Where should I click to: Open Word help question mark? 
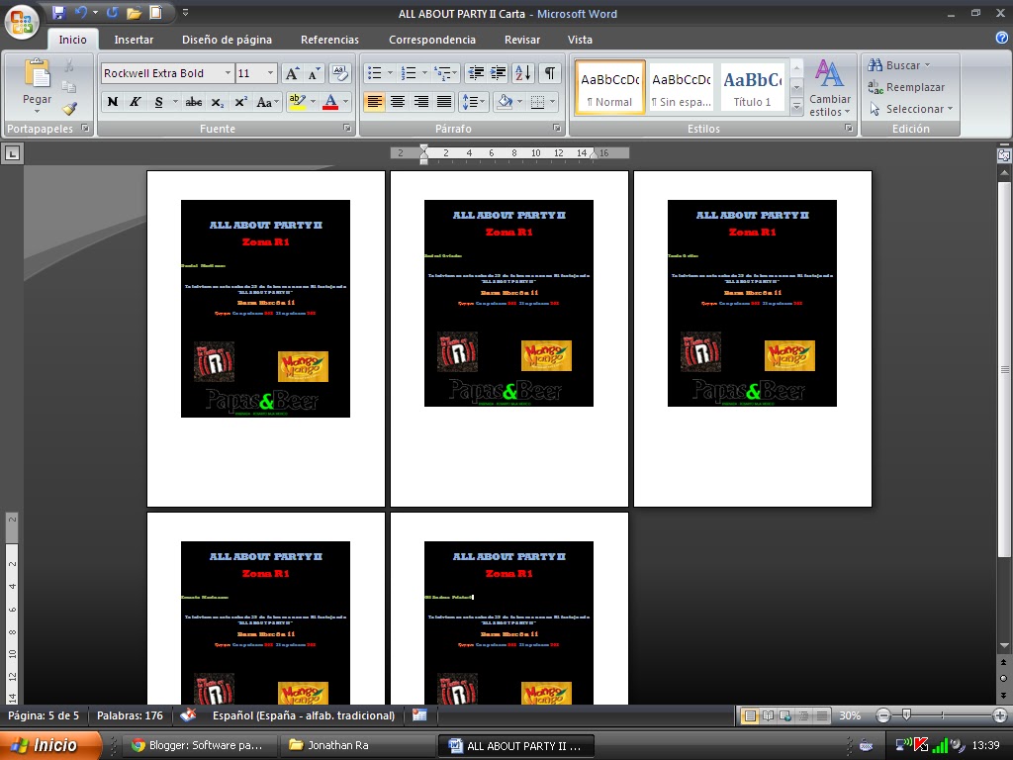click(x=1002, y=38)
